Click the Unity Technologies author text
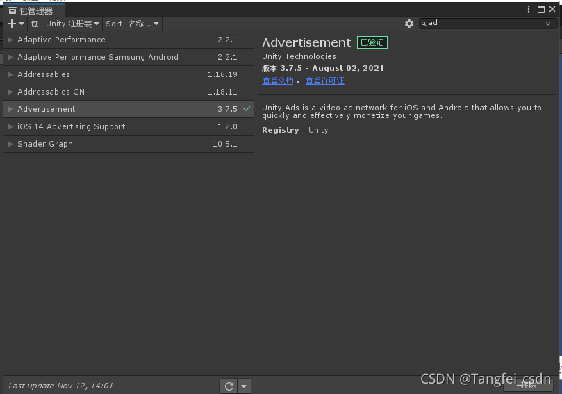This screenshot has height=394, width=562. [299, 57]
